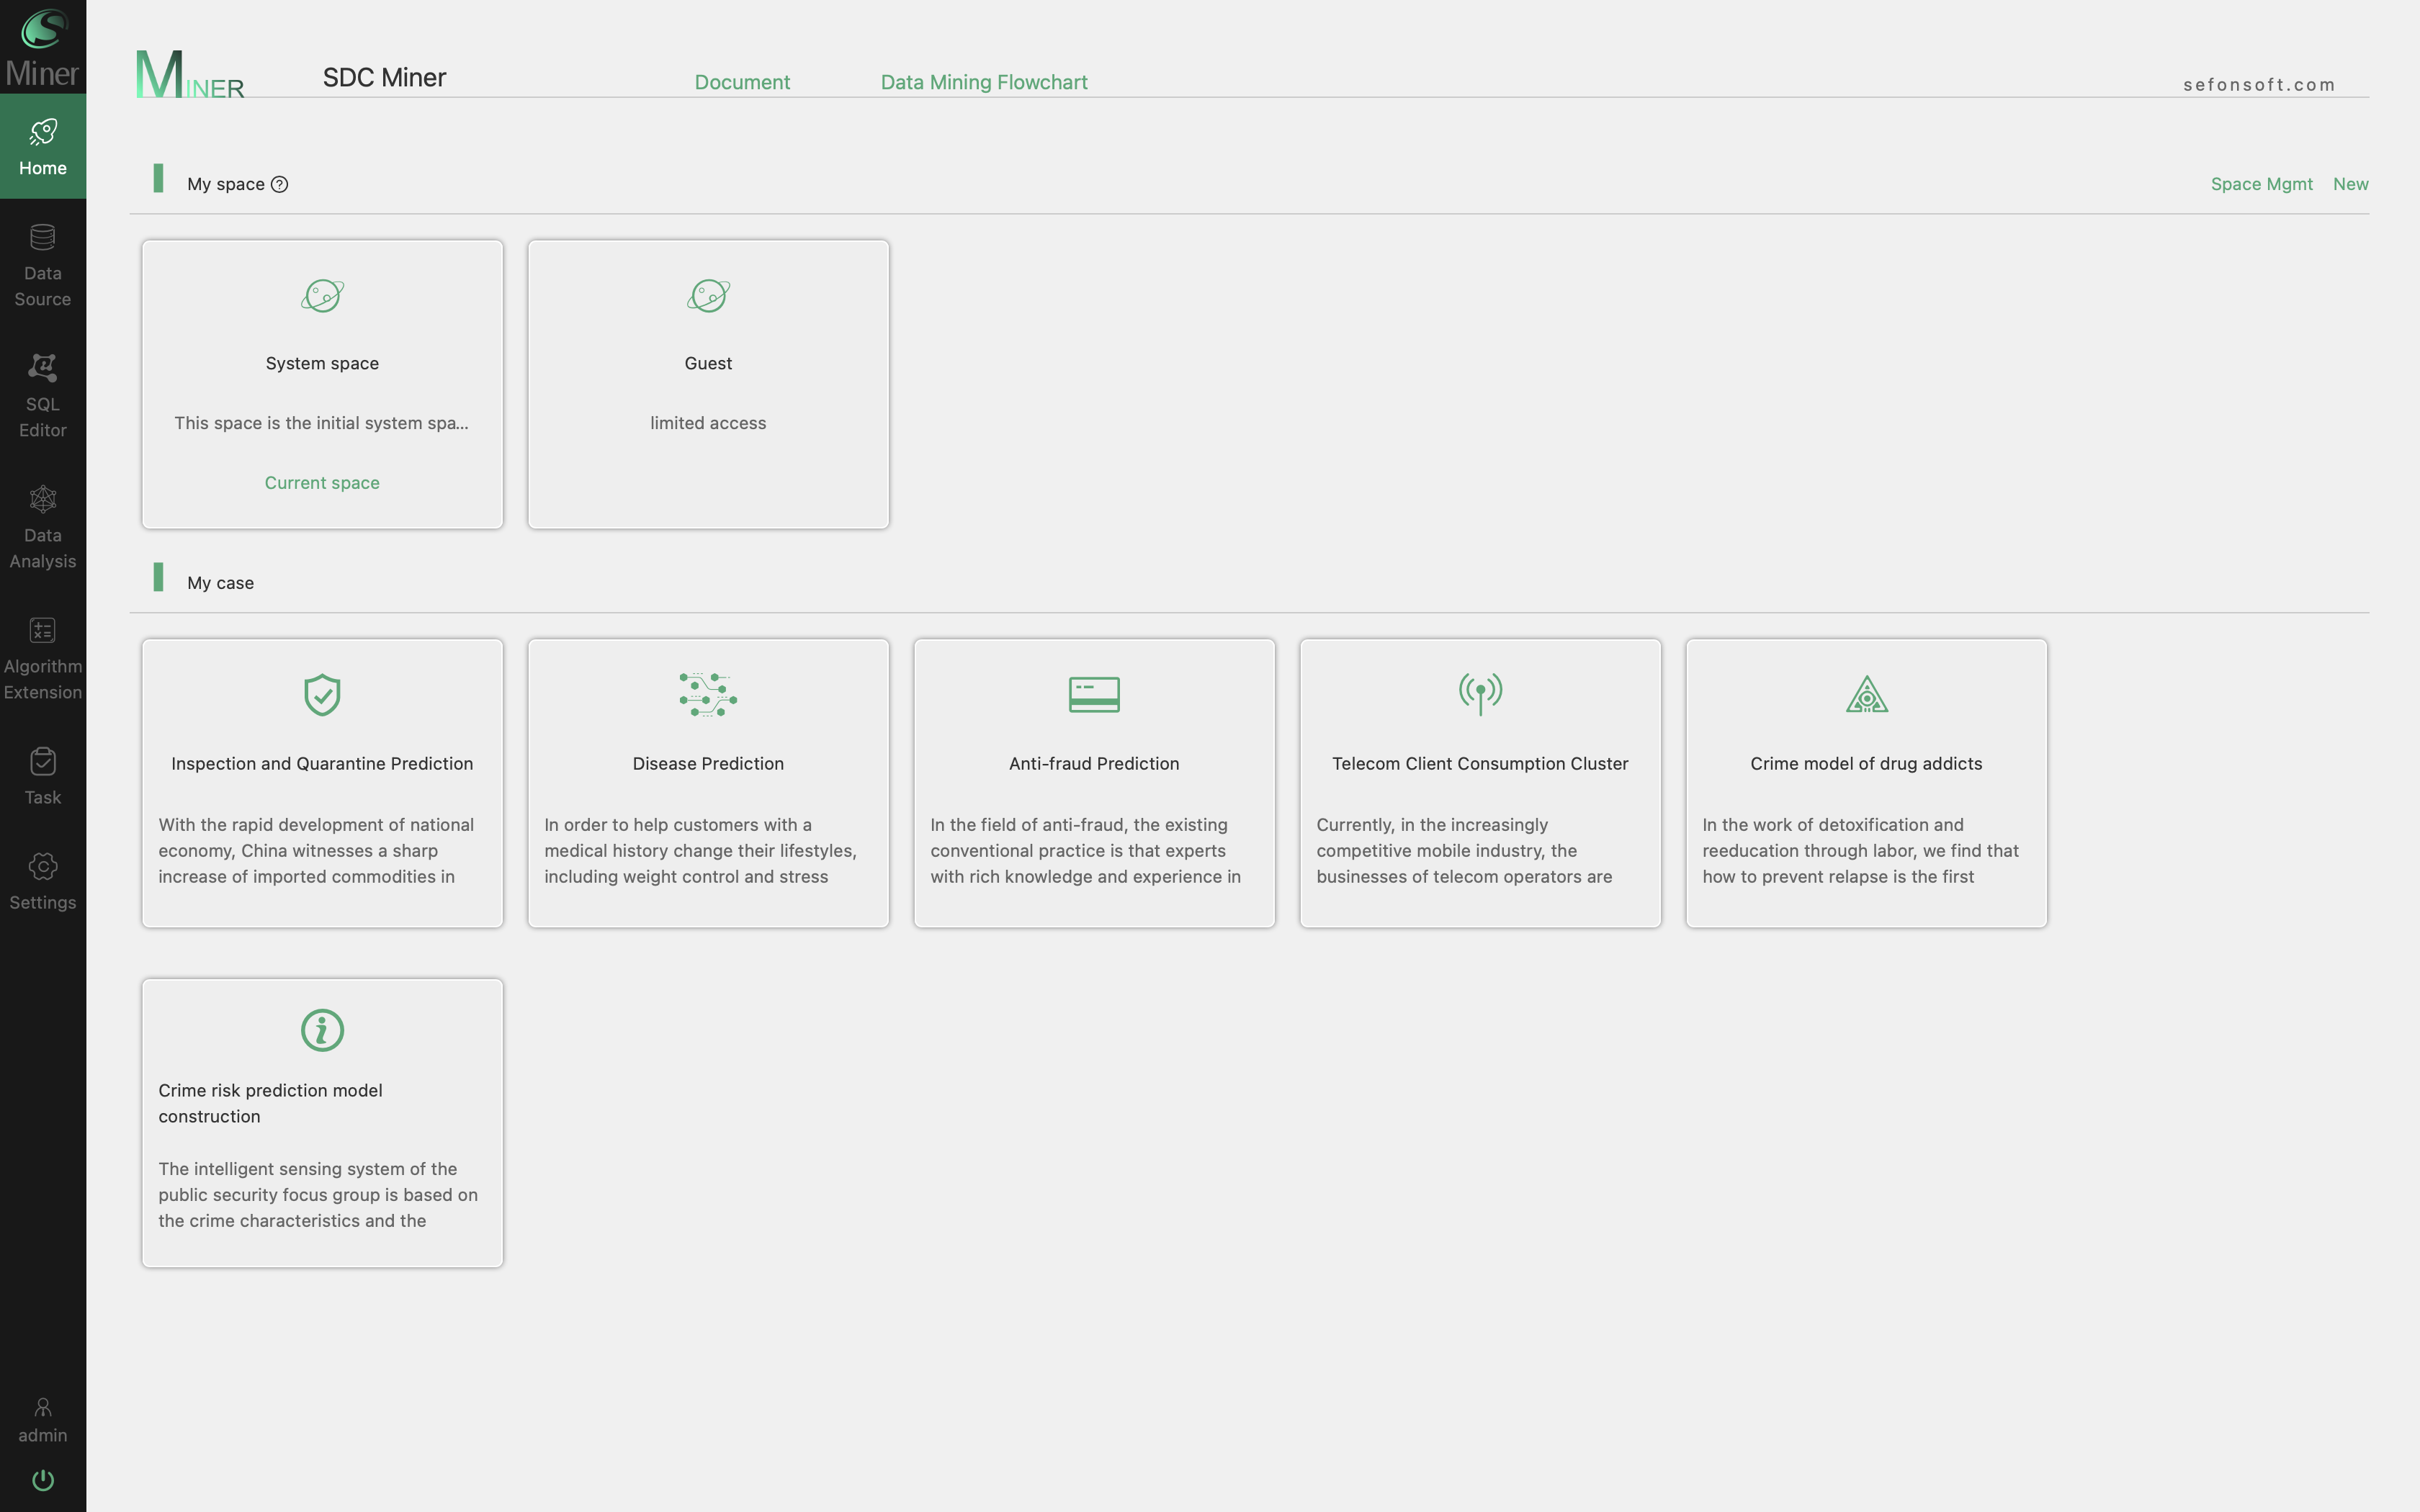Open the Disease Prediction case
Image resolution: width=2420 pixels, height=1512 pixels.
pos(708,783)
